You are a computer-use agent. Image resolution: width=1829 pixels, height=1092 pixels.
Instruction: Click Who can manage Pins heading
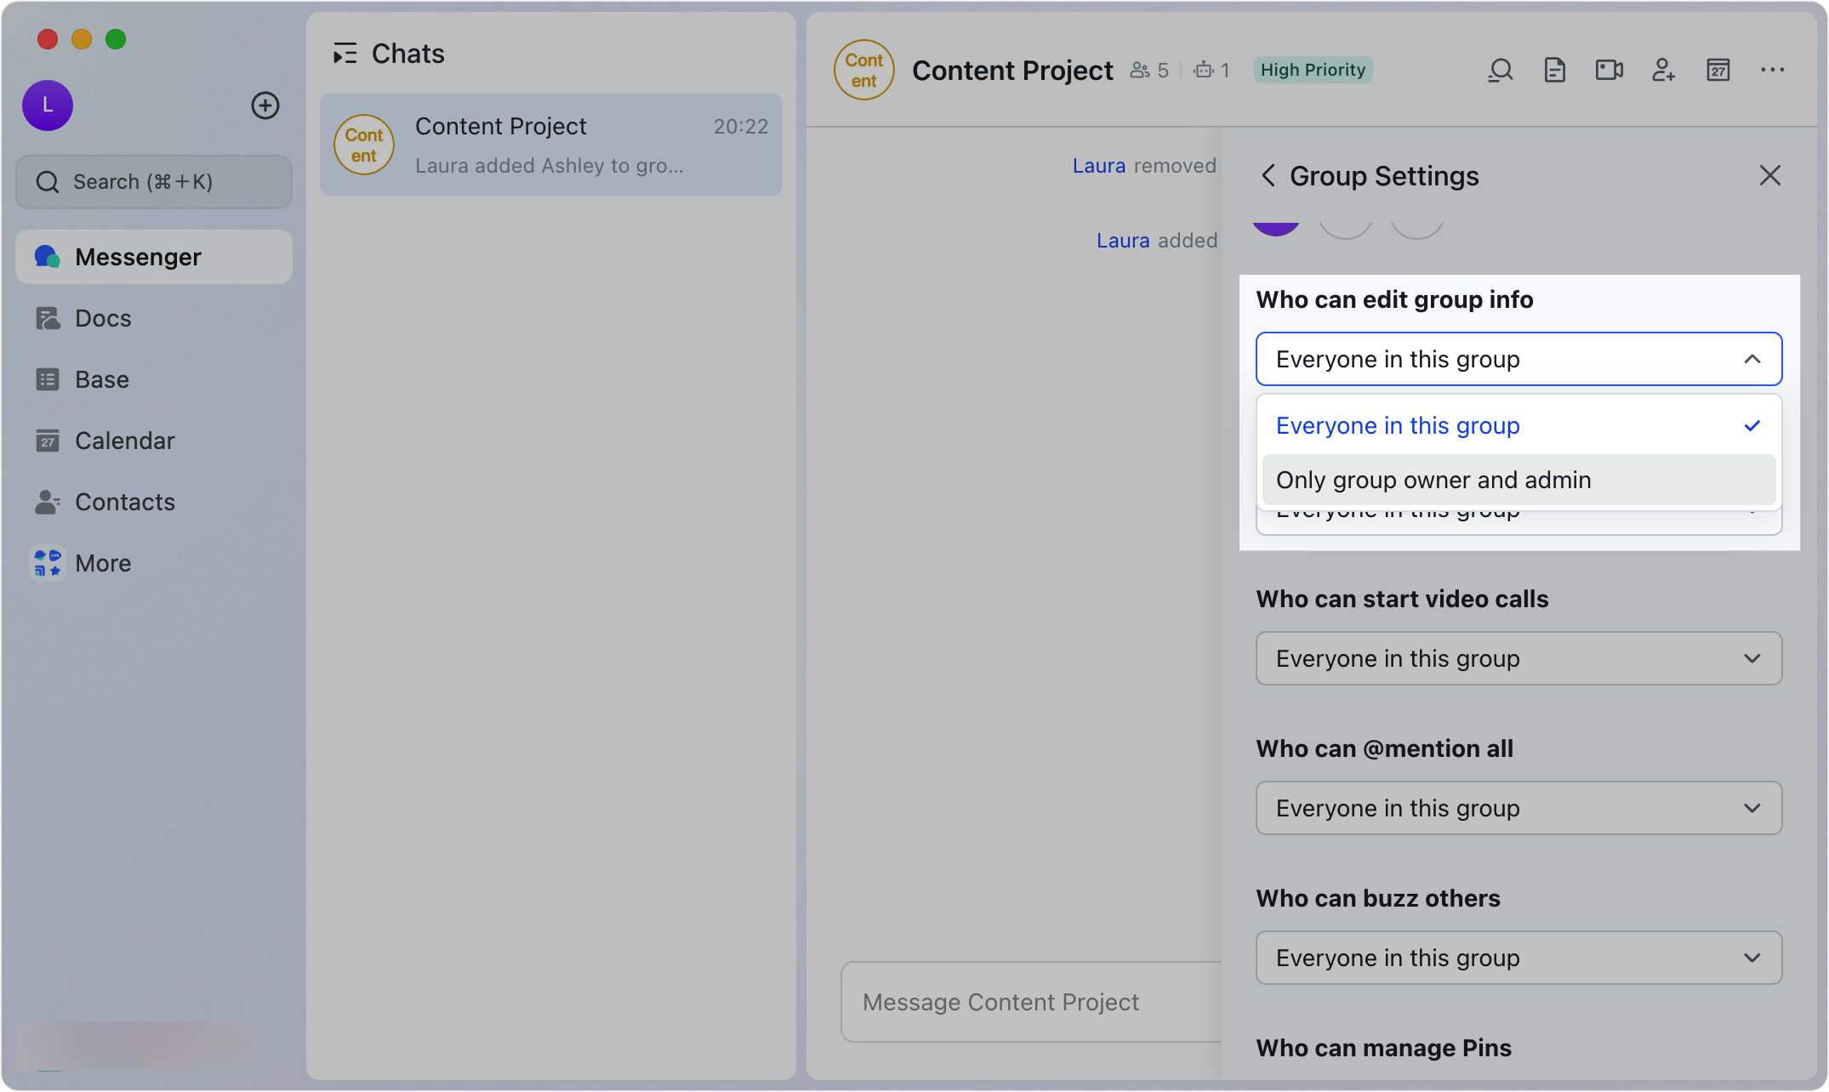click(1384, 1048)
